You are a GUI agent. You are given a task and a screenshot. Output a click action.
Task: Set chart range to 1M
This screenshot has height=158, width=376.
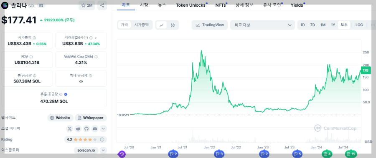click(323, 25)
